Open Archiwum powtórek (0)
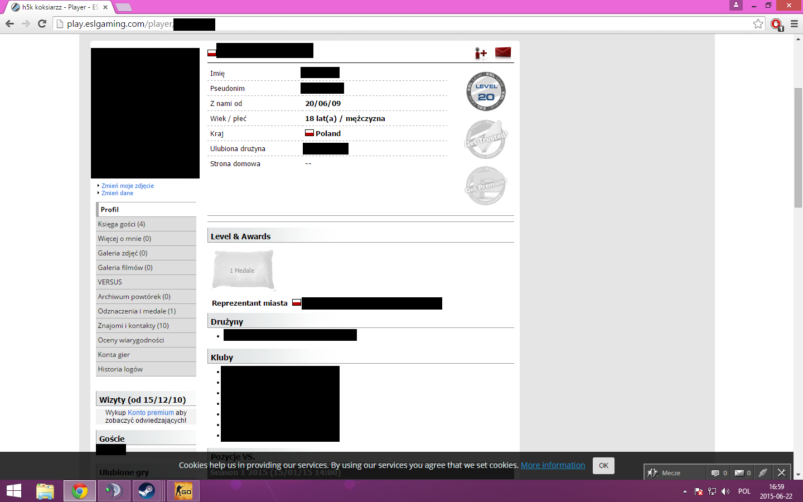 click(146, 297)
